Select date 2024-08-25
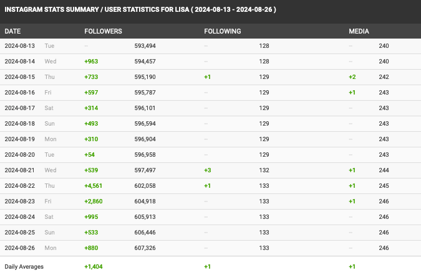This screenshot has width=421, height=278. 19,232
